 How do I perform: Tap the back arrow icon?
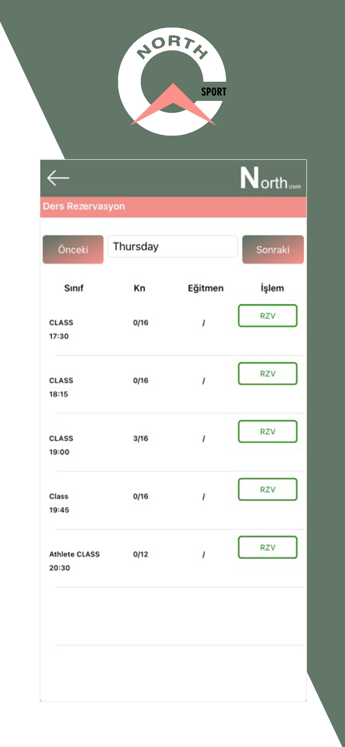(58, 178)
